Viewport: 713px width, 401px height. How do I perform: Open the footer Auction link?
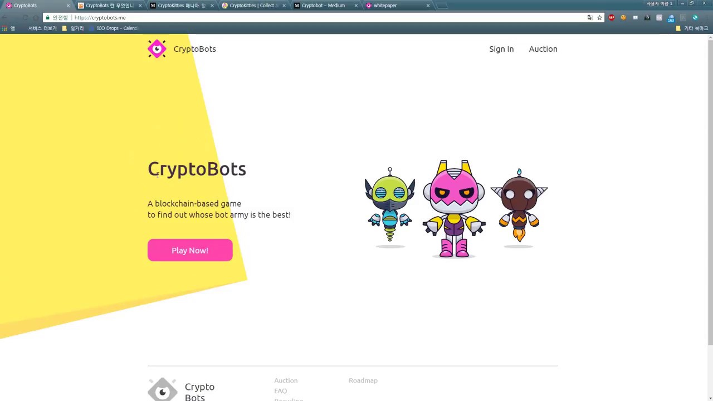coord(286,380)
